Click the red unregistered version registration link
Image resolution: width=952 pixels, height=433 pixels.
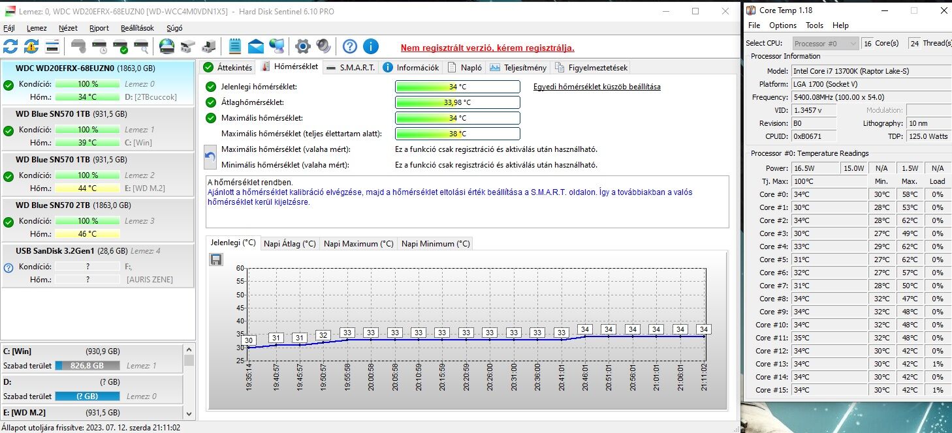coord(487,48)
